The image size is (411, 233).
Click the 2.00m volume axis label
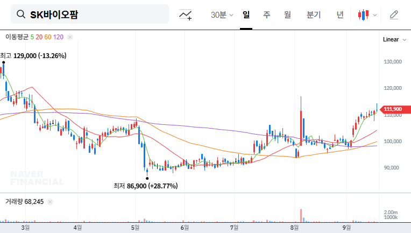point(391,213)
